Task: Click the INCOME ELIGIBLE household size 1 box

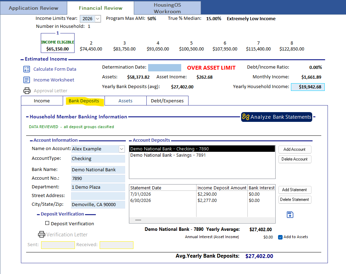Action: (57, 43)
